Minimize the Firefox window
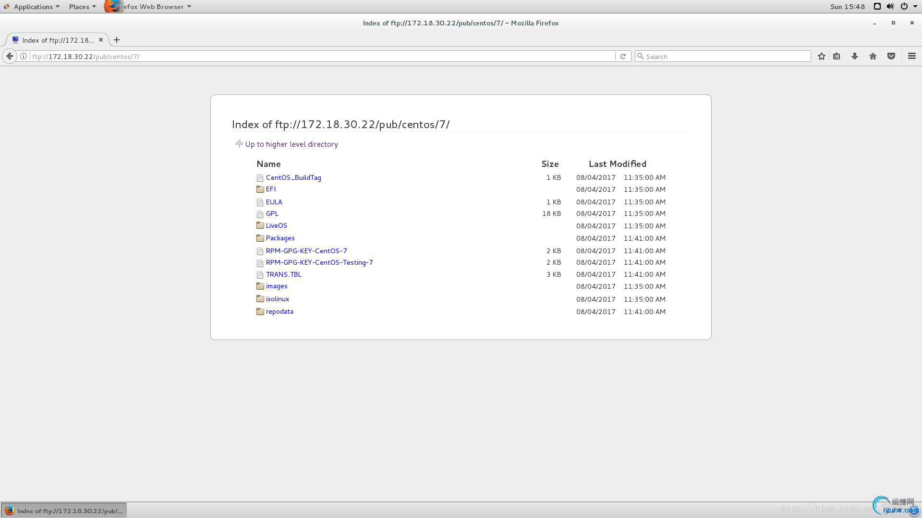This screenshot has height=518, width=922. click(x=874, y=23)
